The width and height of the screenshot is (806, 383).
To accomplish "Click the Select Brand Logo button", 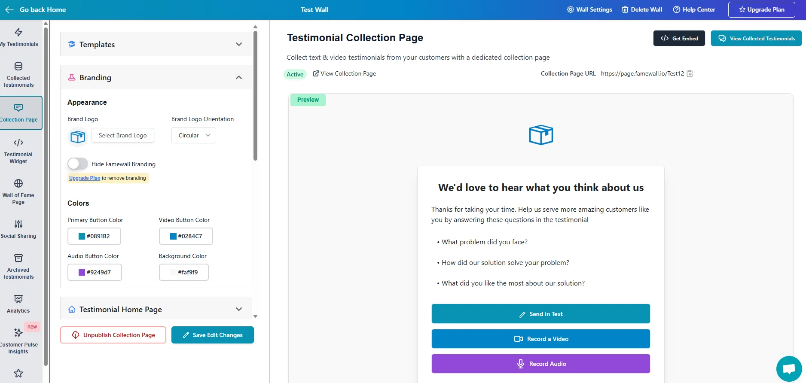I will coord(123,135).
